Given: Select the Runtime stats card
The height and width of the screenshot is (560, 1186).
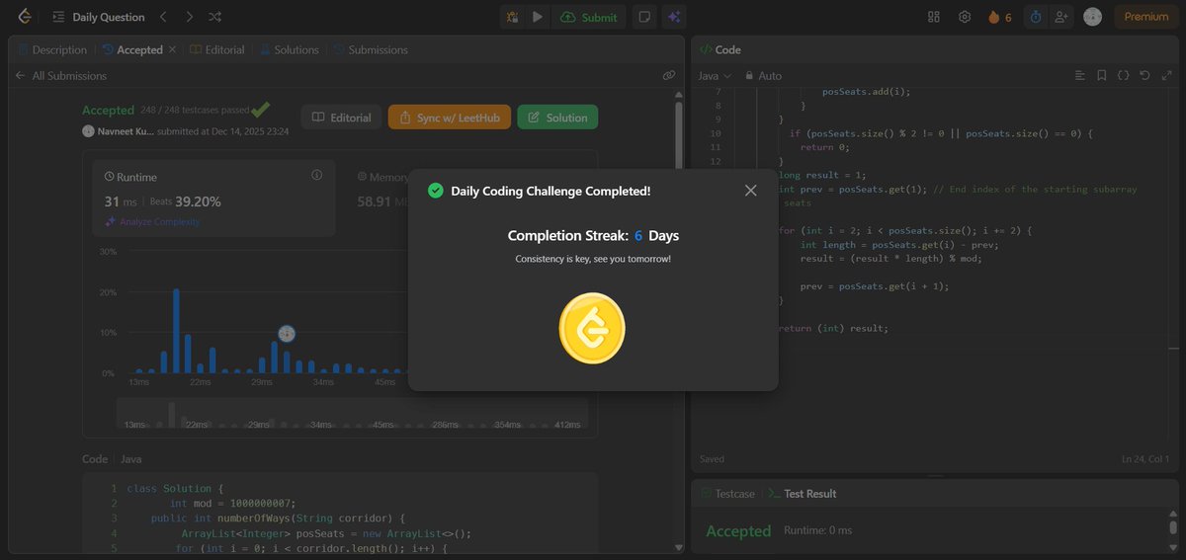Looking at the screenshot, I should (x=213, y=199).
